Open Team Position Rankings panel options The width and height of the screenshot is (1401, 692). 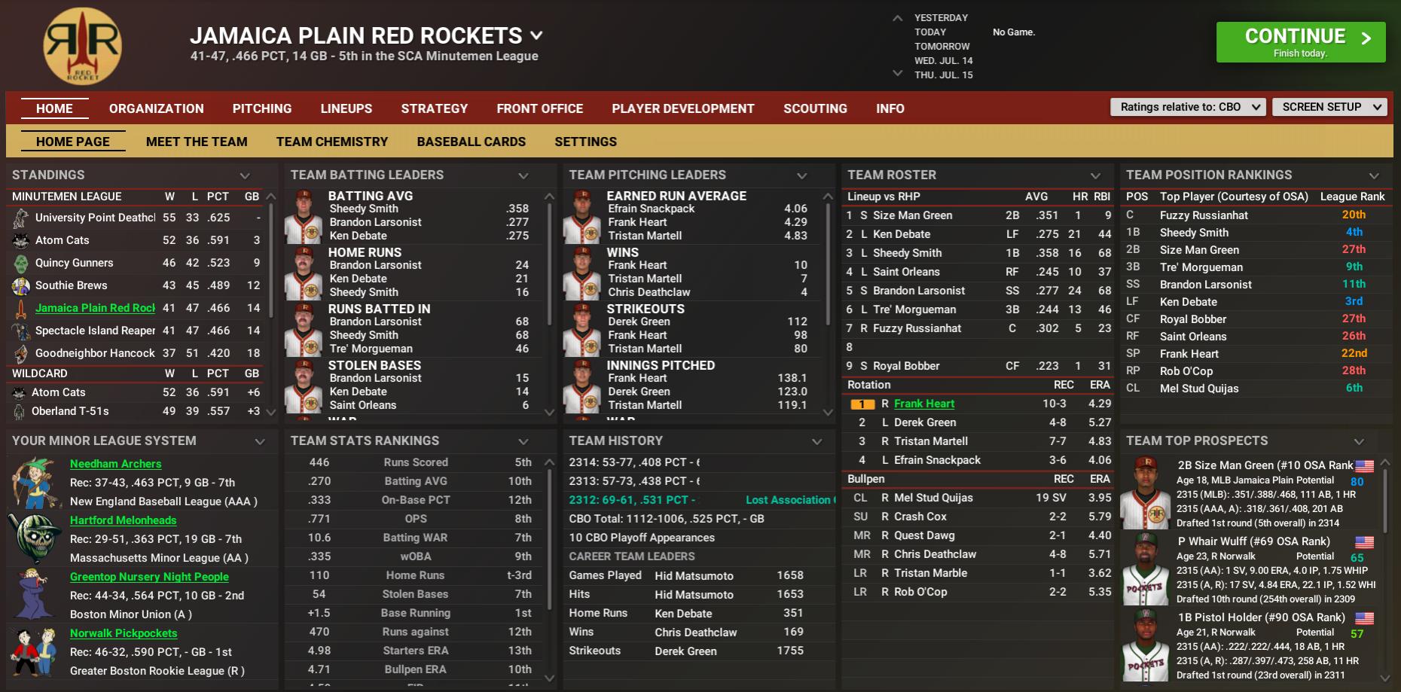pyautogui.click(x=1374, y=175)
